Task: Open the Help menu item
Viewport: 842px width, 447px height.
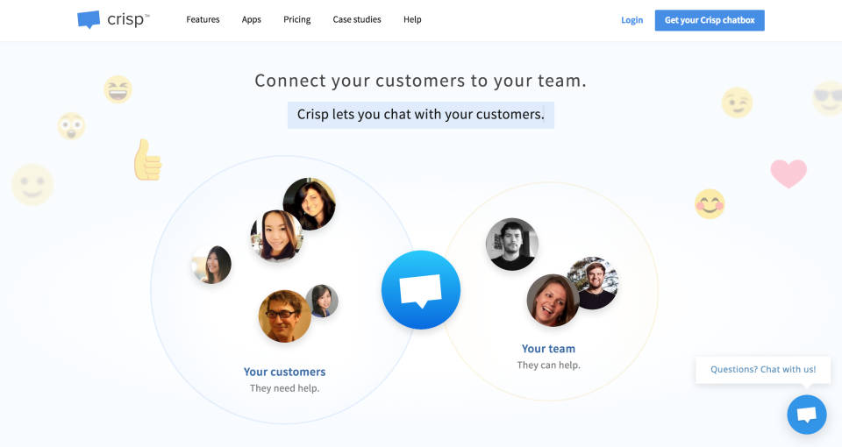Action: pos(412,19)
